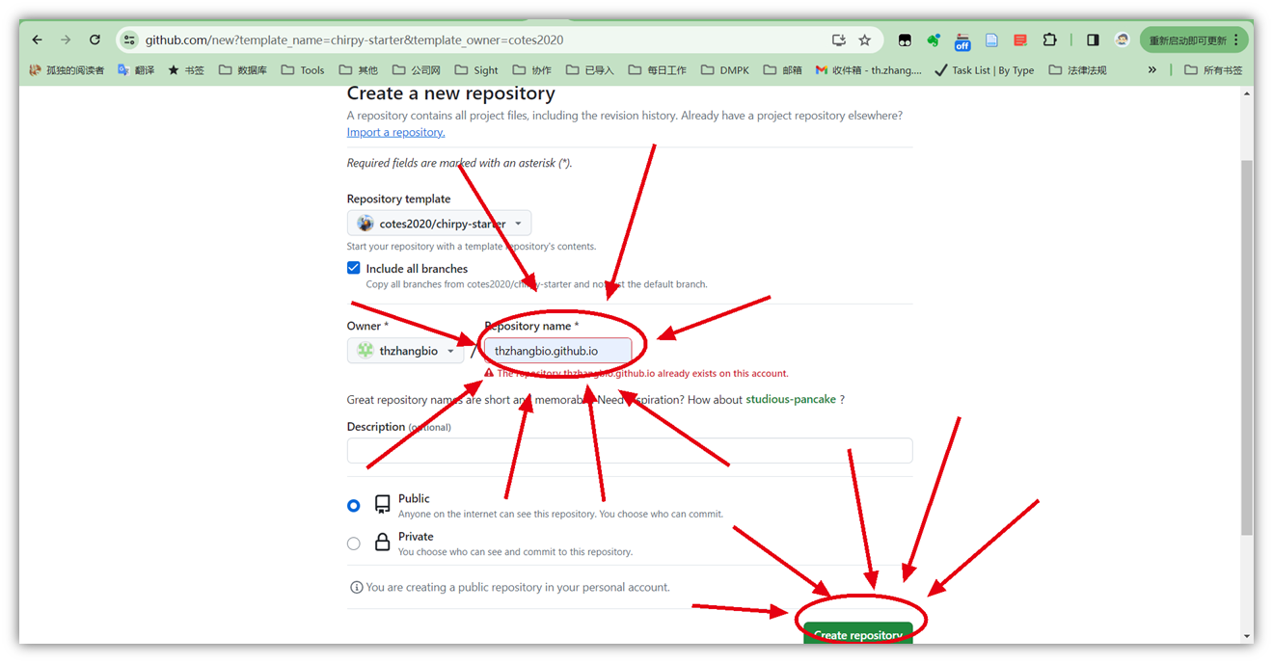The width and height of the screenshot is (1273, 663).
Task: Open the Chrome profile avatar
Action: [1123, 40]
